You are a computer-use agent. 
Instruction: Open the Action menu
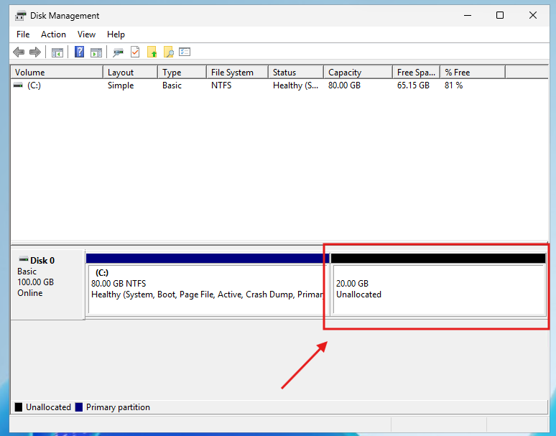53,34
